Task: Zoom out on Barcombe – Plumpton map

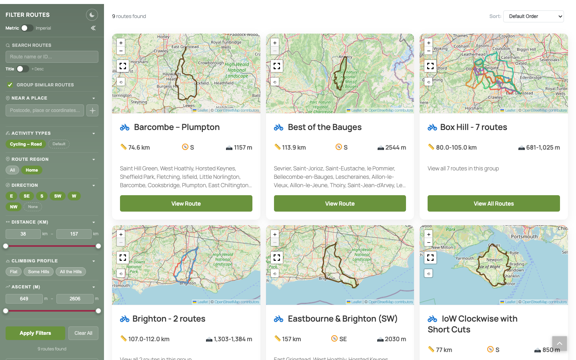Action: coord(121,51)
